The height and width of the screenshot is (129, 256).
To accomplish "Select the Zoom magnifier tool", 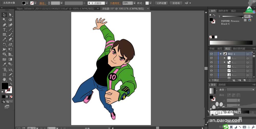I will [x=10, y=79].
